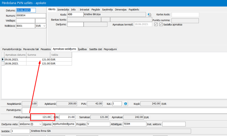
Task: Toggle the checkbox next to Apmaksas termiņš date
Action: (x=156, y=24)
